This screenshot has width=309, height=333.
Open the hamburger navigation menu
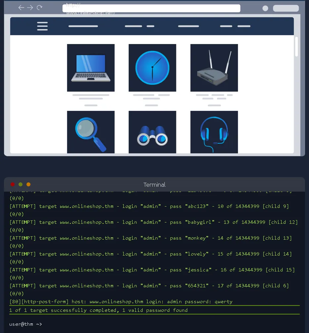pos(42,26)
